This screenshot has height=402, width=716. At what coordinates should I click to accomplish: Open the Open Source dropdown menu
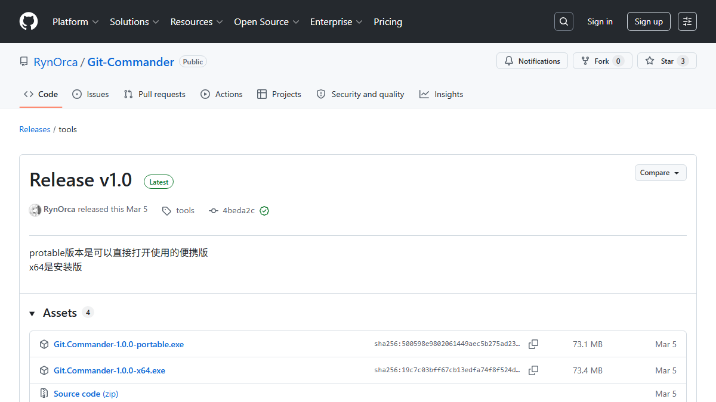[267, 21]
